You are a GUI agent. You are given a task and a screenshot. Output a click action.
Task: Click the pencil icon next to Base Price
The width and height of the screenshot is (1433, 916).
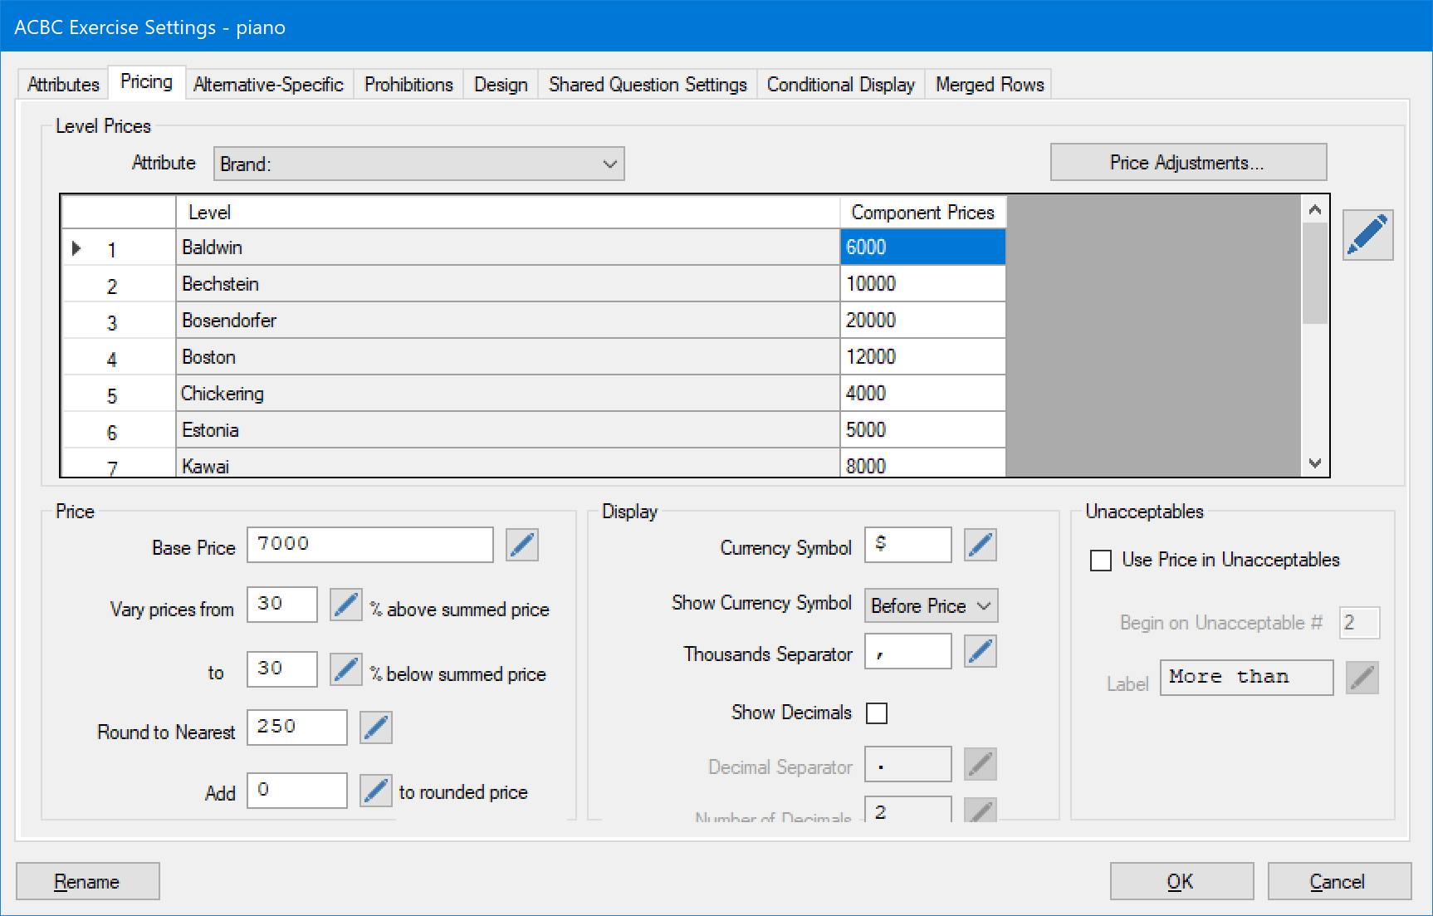point(522,545)
